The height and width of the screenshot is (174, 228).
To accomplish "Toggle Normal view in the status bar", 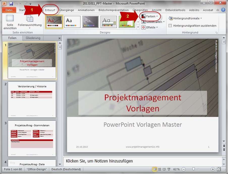I will pos(155,169).
